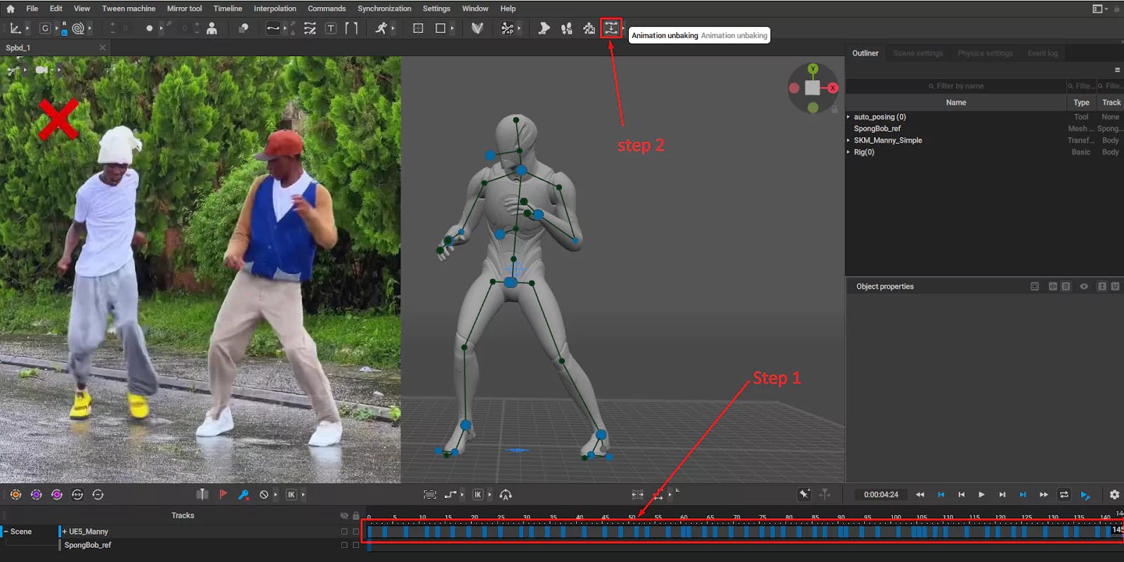Click the boxed T text-frame icon

coord(331,28)
